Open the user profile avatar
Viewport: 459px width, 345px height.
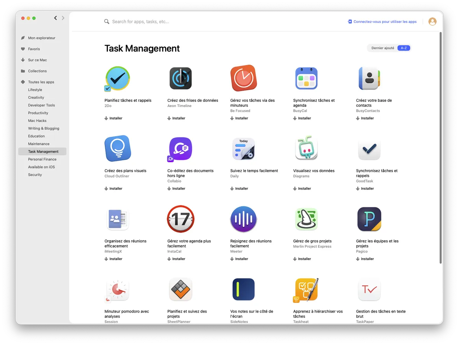click(432, 22)
